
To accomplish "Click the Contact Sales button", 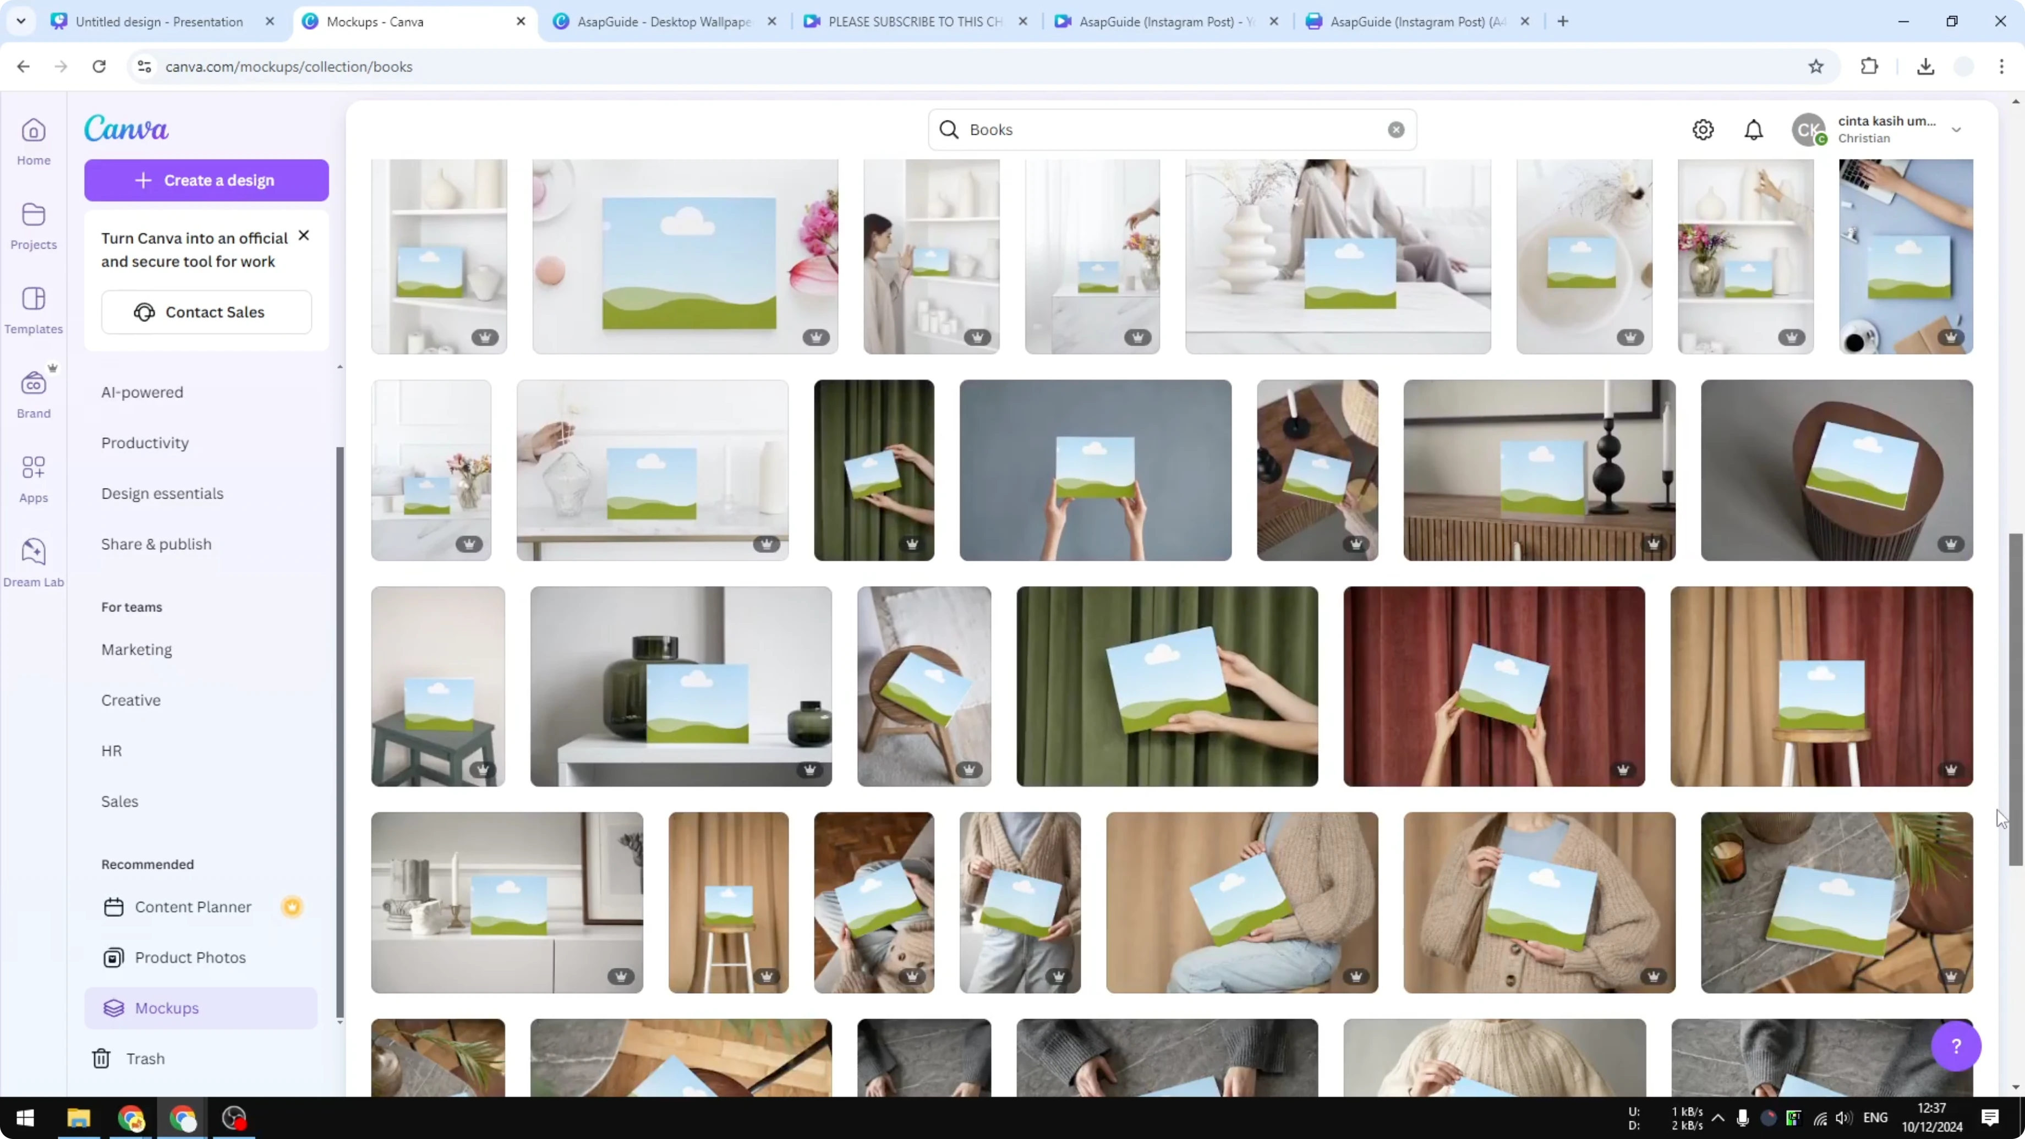I will pos(206,311).
